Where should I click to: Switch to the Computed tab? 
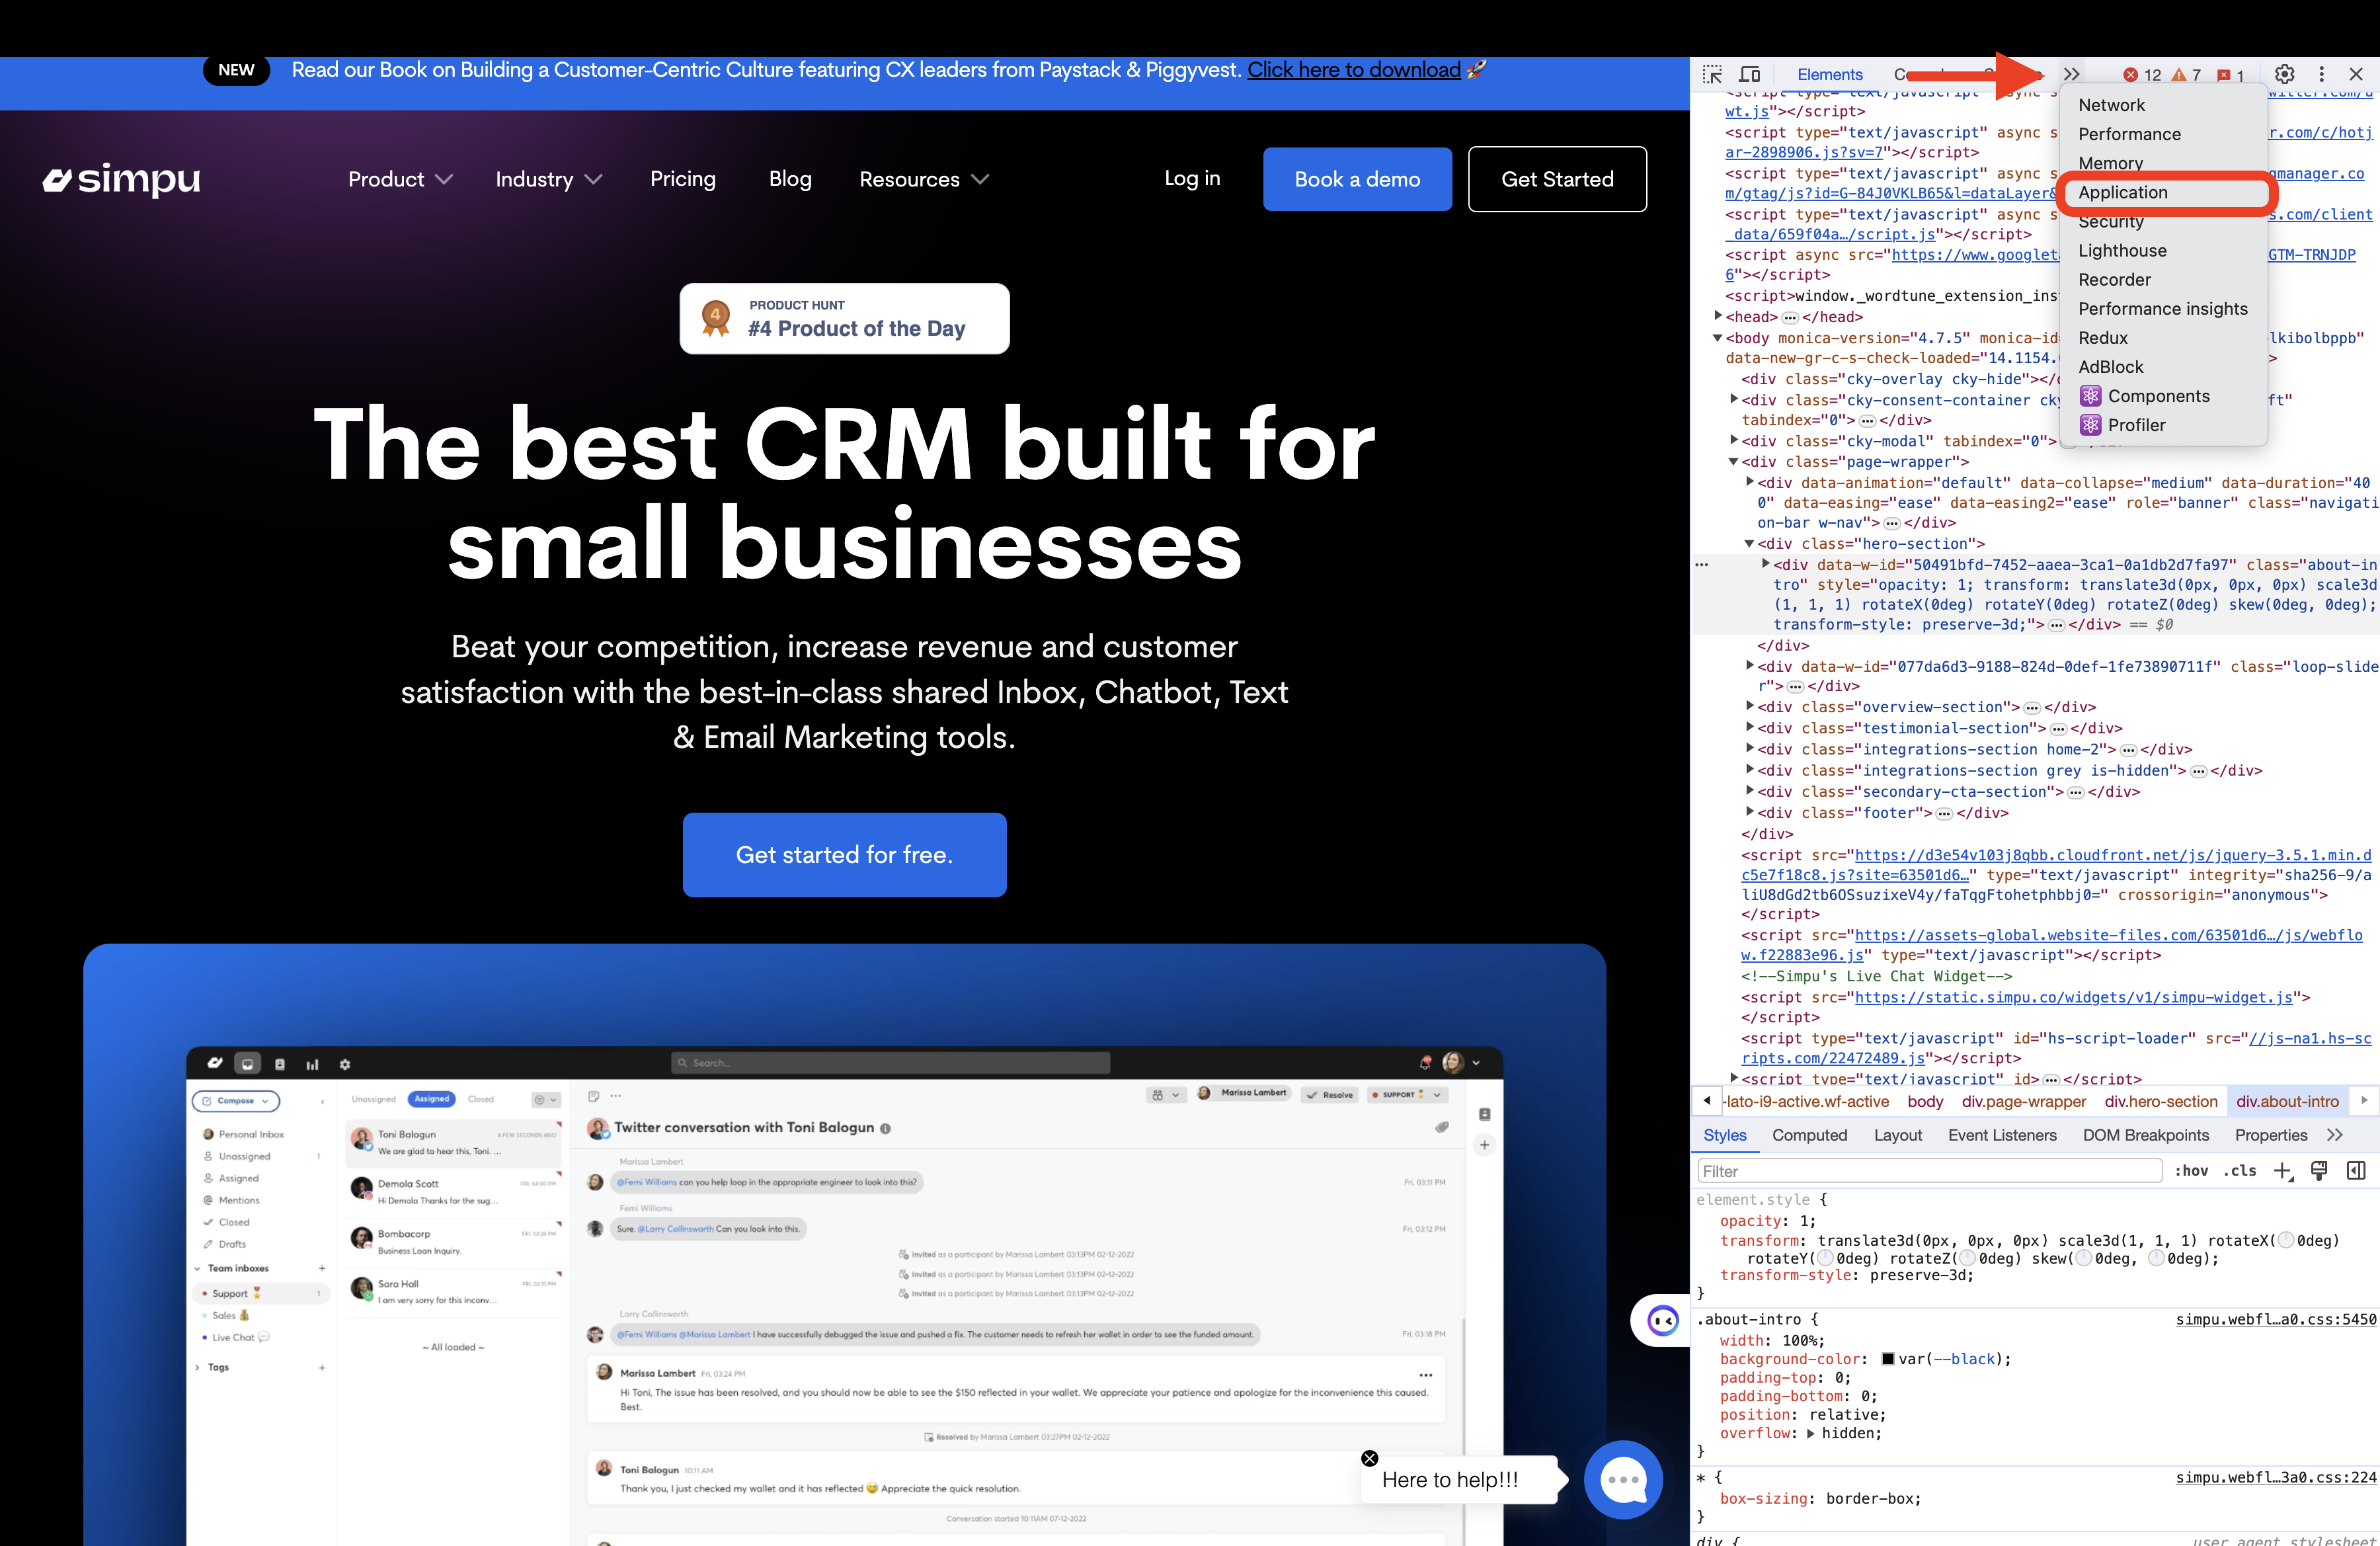pyautogui.click(x=1809, y=1135)
